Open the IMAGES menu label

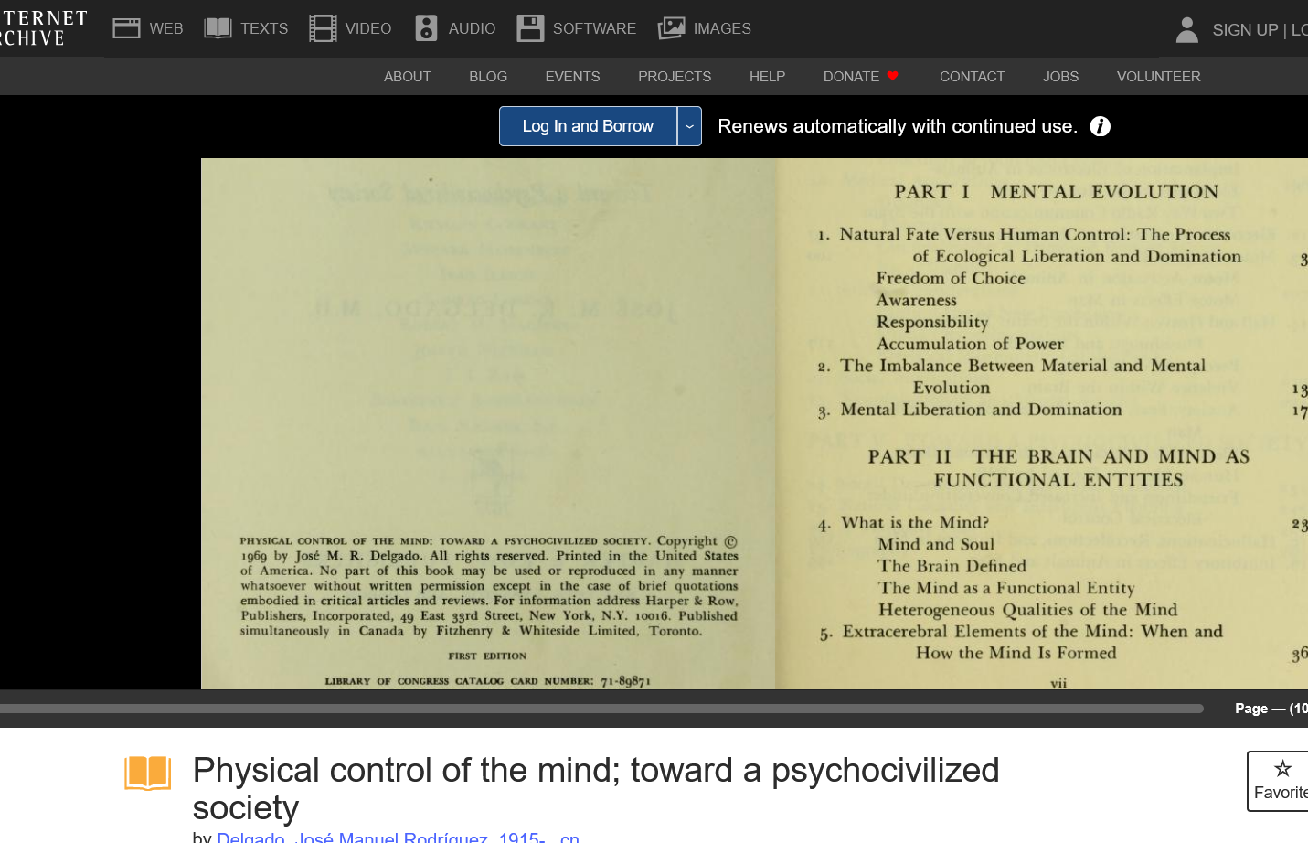click(722, 28)
